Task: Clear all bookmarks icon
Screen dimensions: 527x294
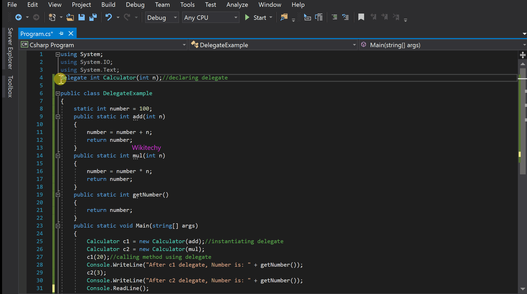Action: click(396, 17)
